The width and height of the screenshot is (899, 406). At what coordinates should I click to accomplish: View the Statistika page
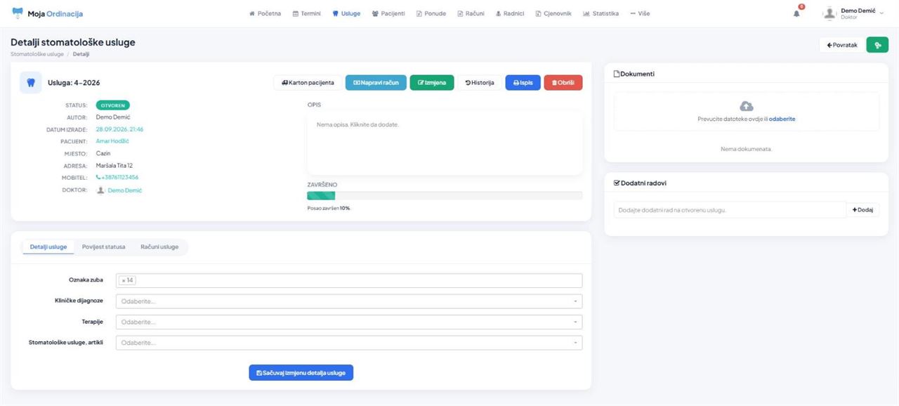(601, 13)
